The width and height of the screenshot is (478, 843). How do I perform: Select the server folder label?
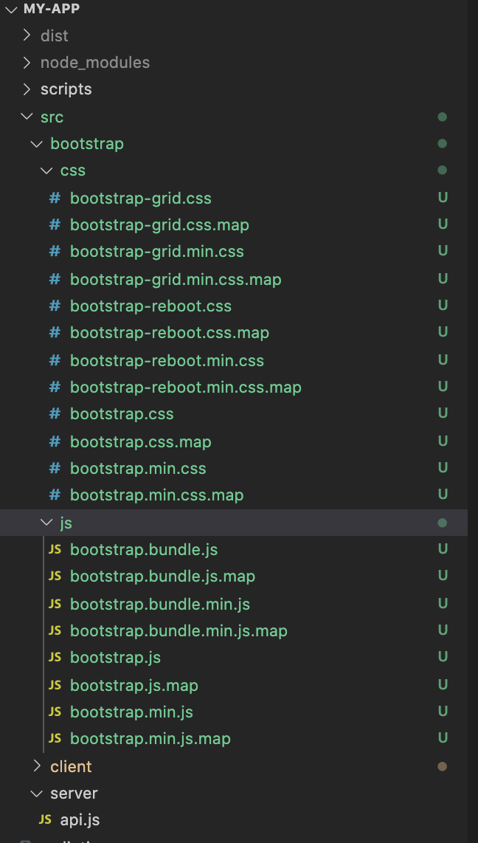(74, 793)
